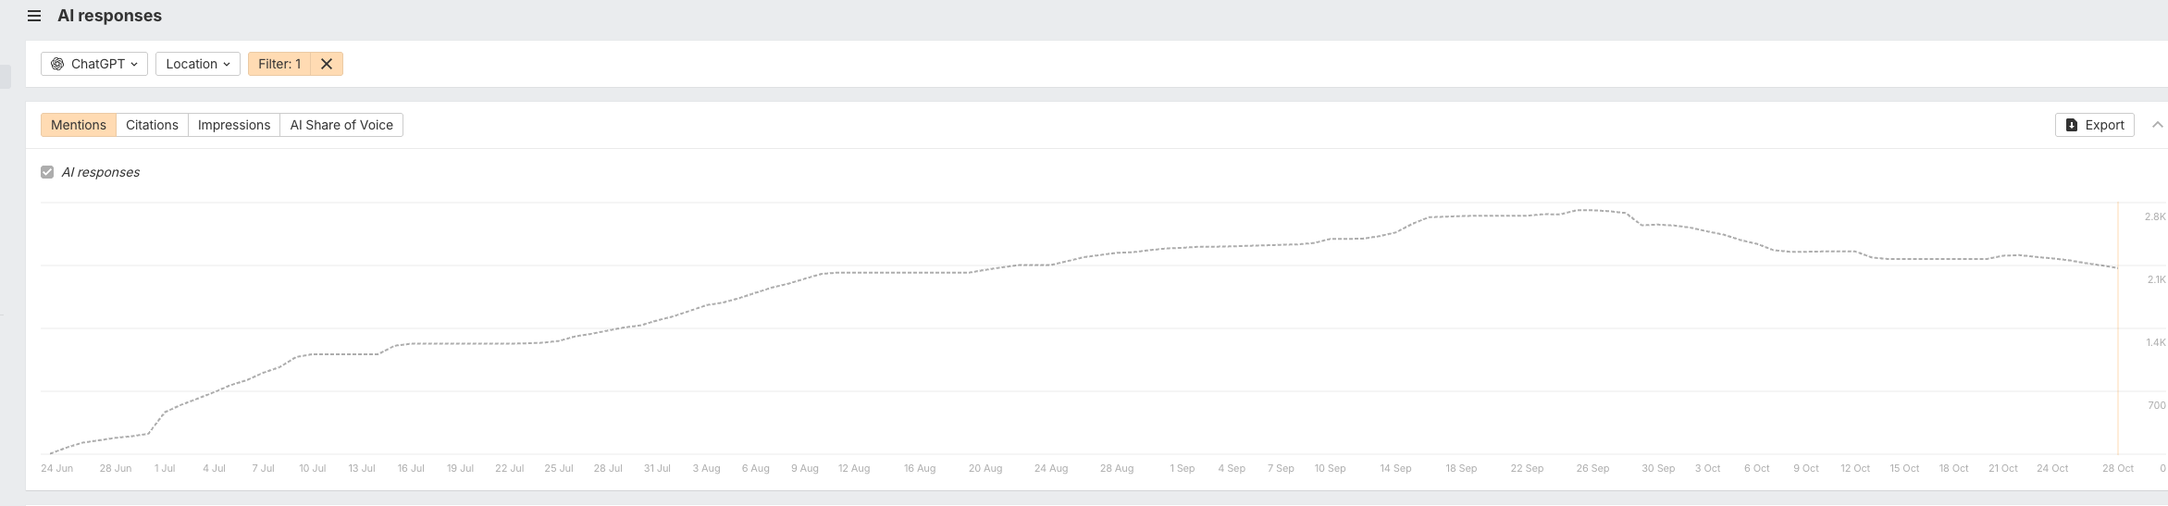Open the Filter: 1 settings
Screen dimensions: 2168x506
pos(279,64)
